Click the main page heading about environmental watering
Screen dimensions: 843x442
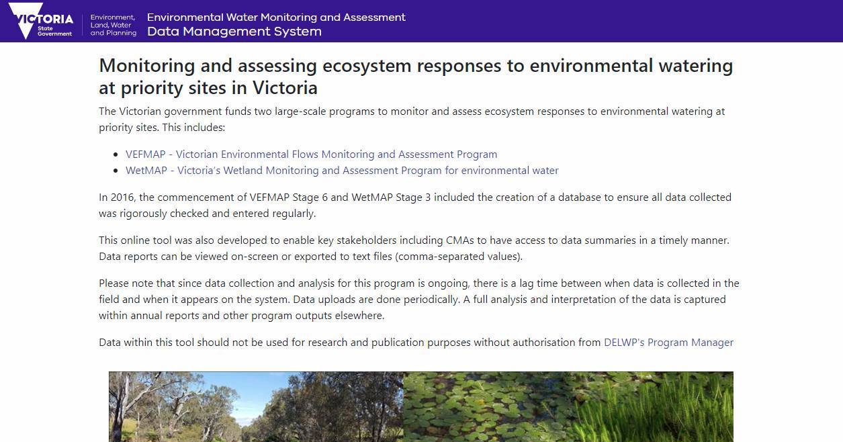pyautogui.click(x=415, y=77)
